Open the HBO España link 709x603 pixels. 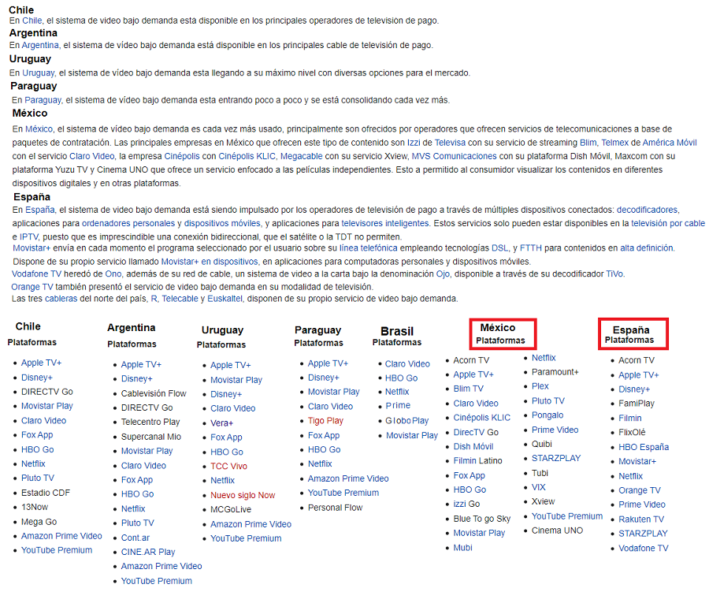(x=644, y=447)
